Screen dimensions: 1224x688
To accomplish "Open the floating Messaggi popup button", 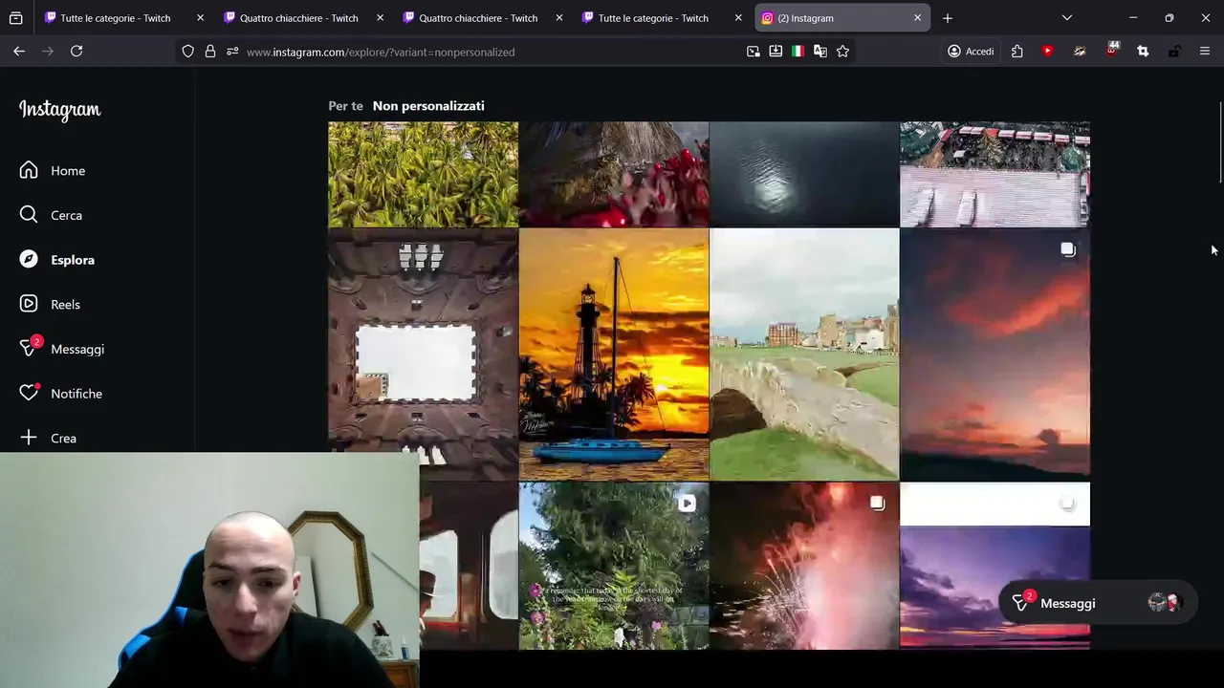I will (x=1097, y=603).
